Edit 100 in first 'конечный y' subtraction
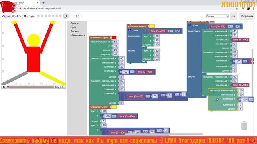Viewport: 257px width, 144px height. [x=125, y=72]
